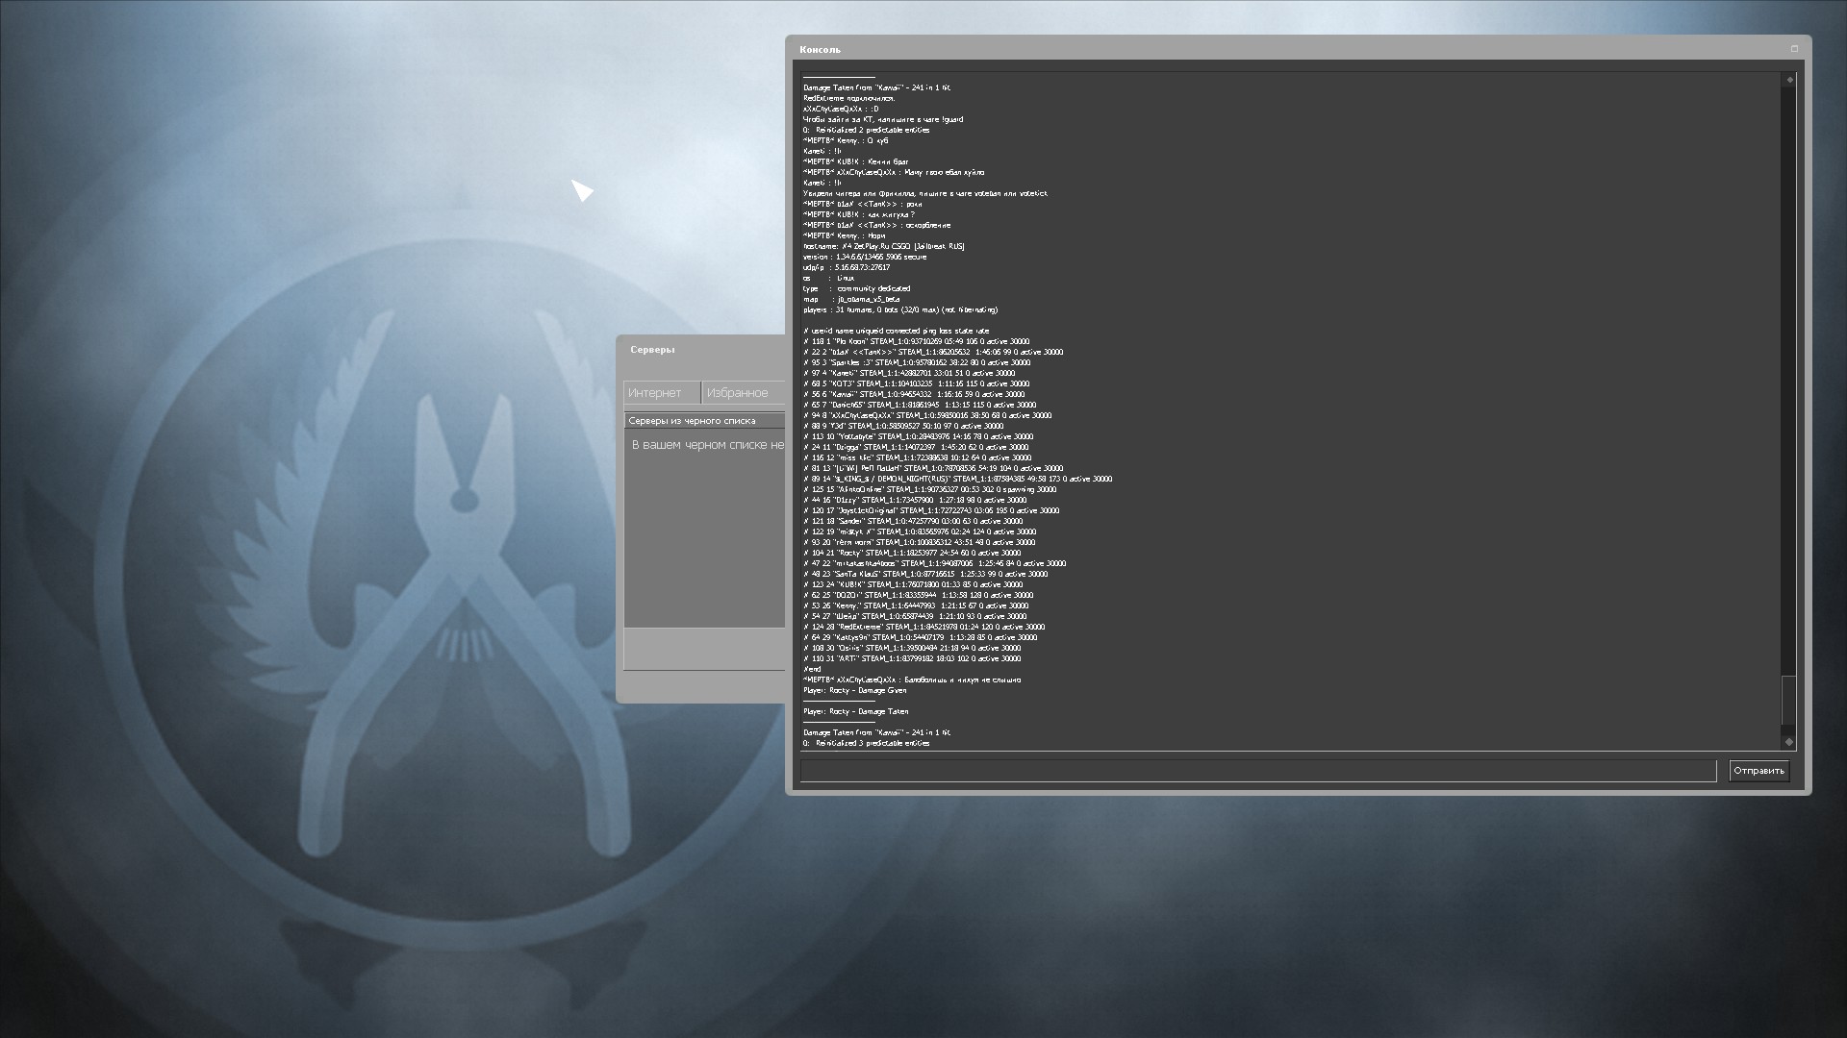Click the console scroll-down diamond arrow
1847x1038 pixels.
click(x=1789, y=741)
